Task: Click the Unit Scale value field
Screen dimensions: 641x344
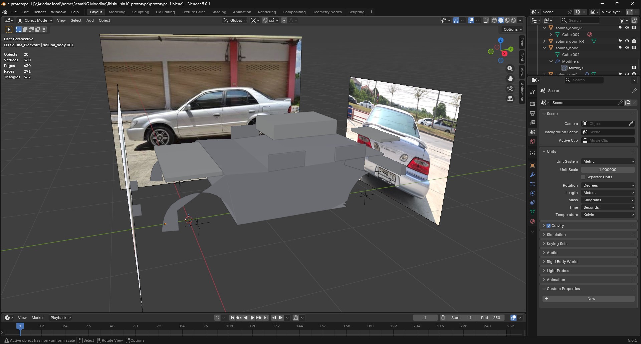Action: pos(608,170)
